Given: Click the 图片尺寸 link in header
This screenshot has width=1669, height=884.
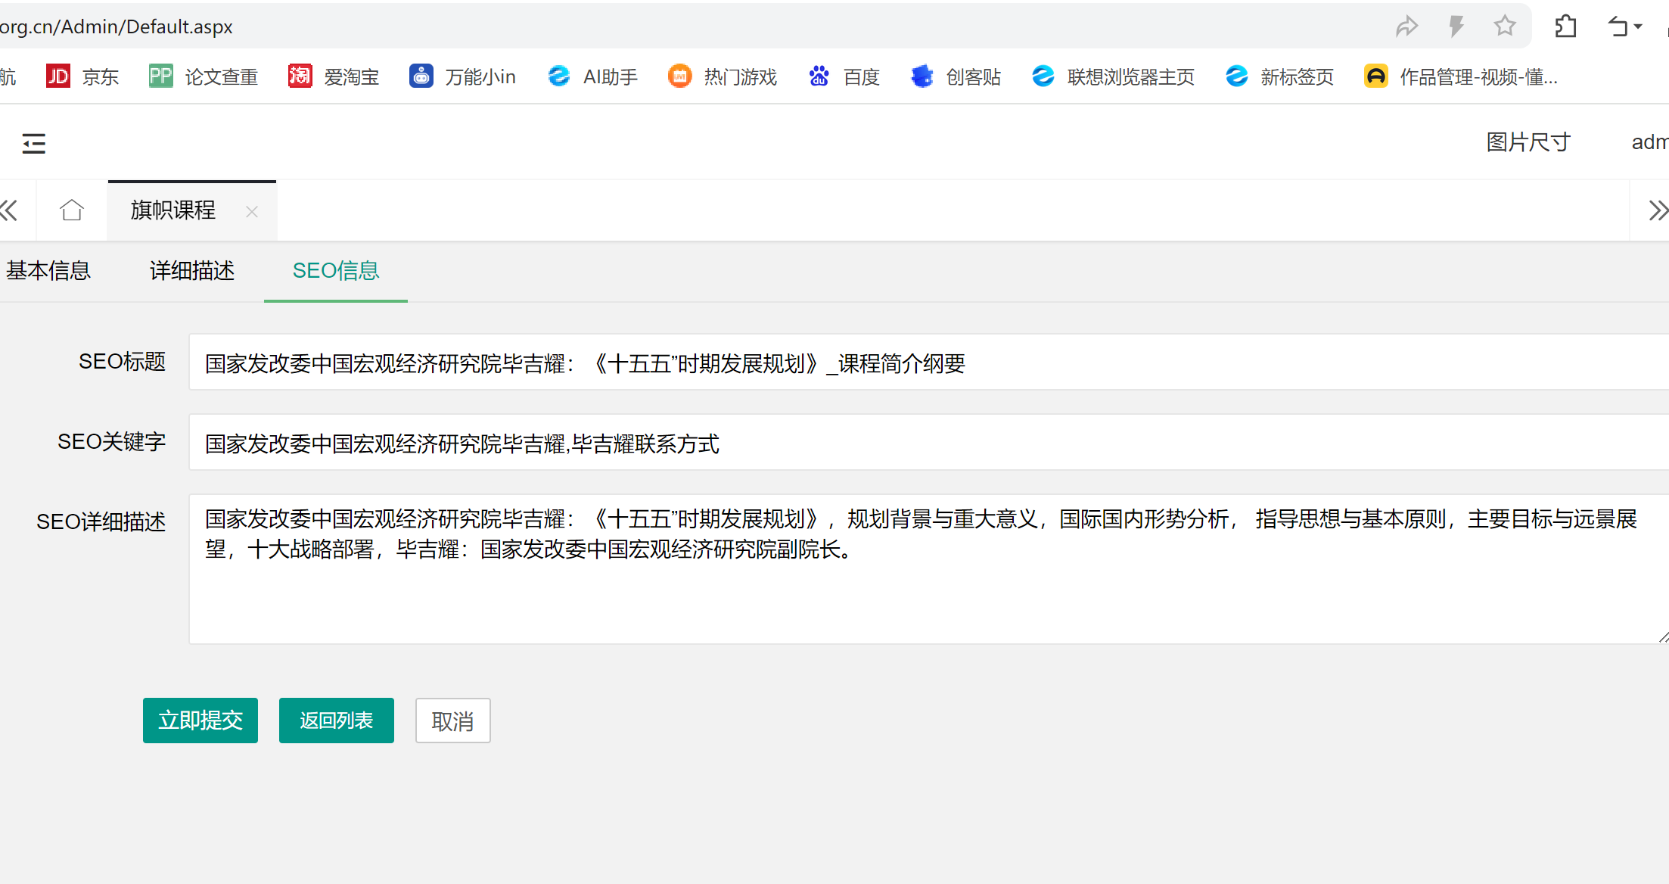Looking at the screenshot, I should pyautogui.click(x=1528, y=142).
